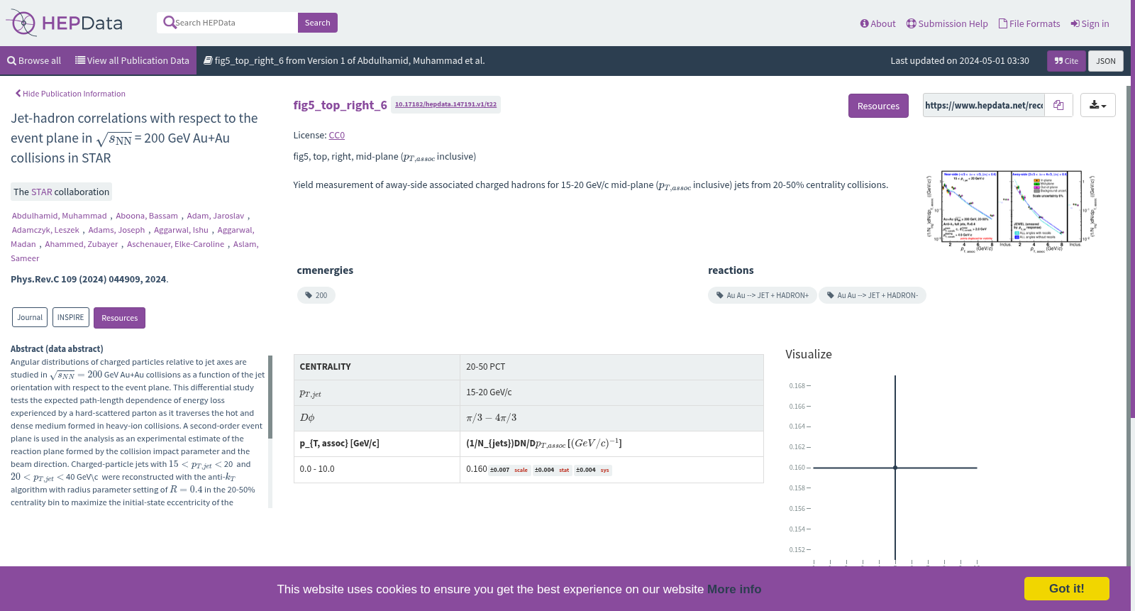The image size is (1135, 611).
Task: Click the 15-20 GeV/c cell
Action: [611, 392]
